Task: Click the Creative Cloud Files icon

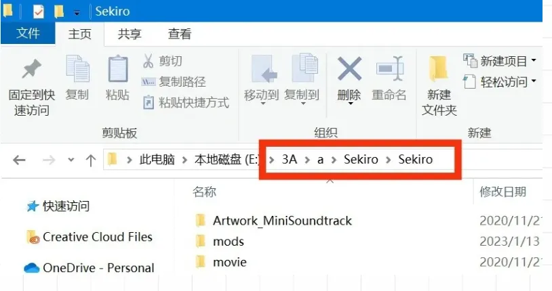Action: click(x=33, y=237)
